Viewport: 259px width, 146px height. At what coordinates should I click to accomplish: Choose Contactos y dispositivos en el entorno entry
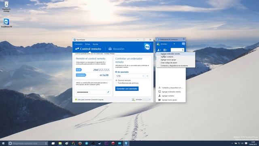(176, 66)
